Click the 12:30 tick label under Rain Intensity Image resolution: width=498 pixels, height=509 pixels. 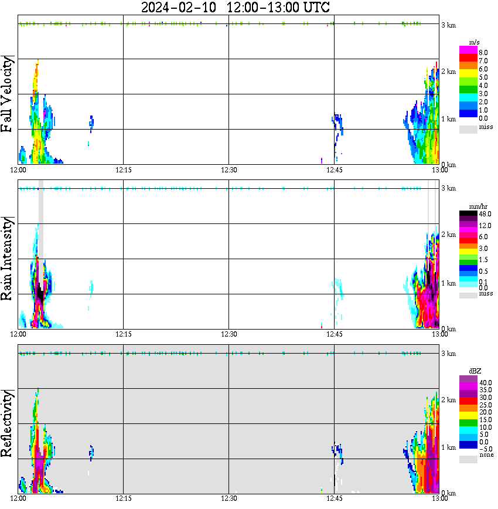point(229,334)
